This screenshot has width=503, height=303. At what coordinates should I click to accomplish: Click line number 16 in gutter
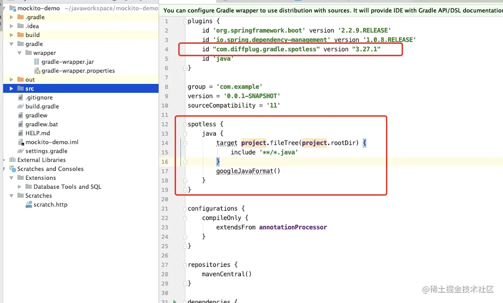pyautogui.click(x=164, y=162)
